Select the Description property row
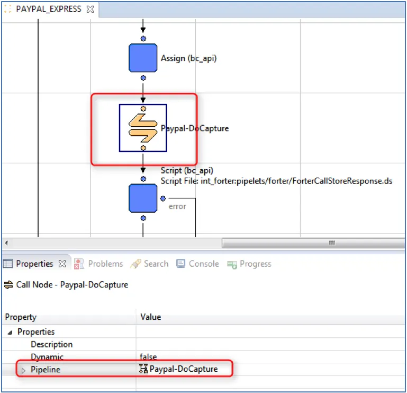 [203, 344]
